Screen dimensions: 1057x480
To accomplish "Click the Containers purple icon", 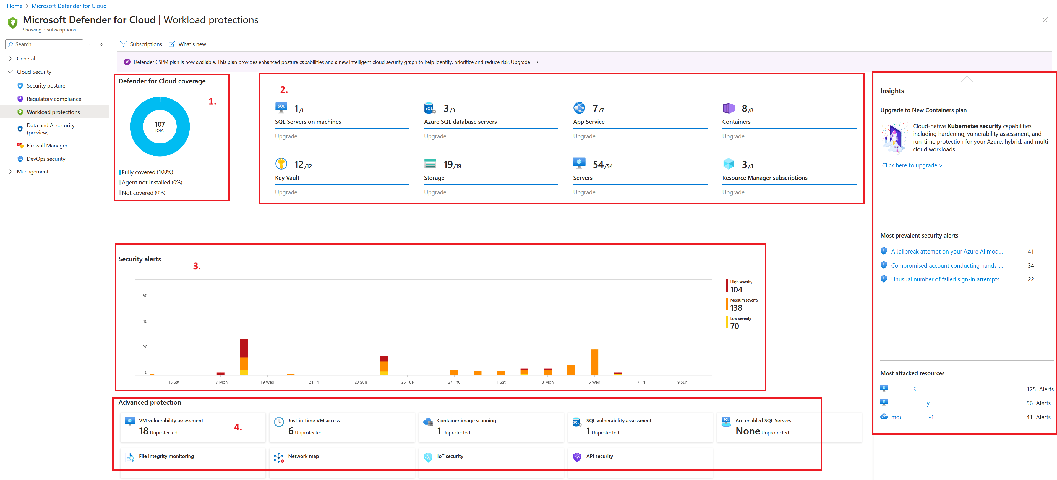I will click(x=728, y=108).
